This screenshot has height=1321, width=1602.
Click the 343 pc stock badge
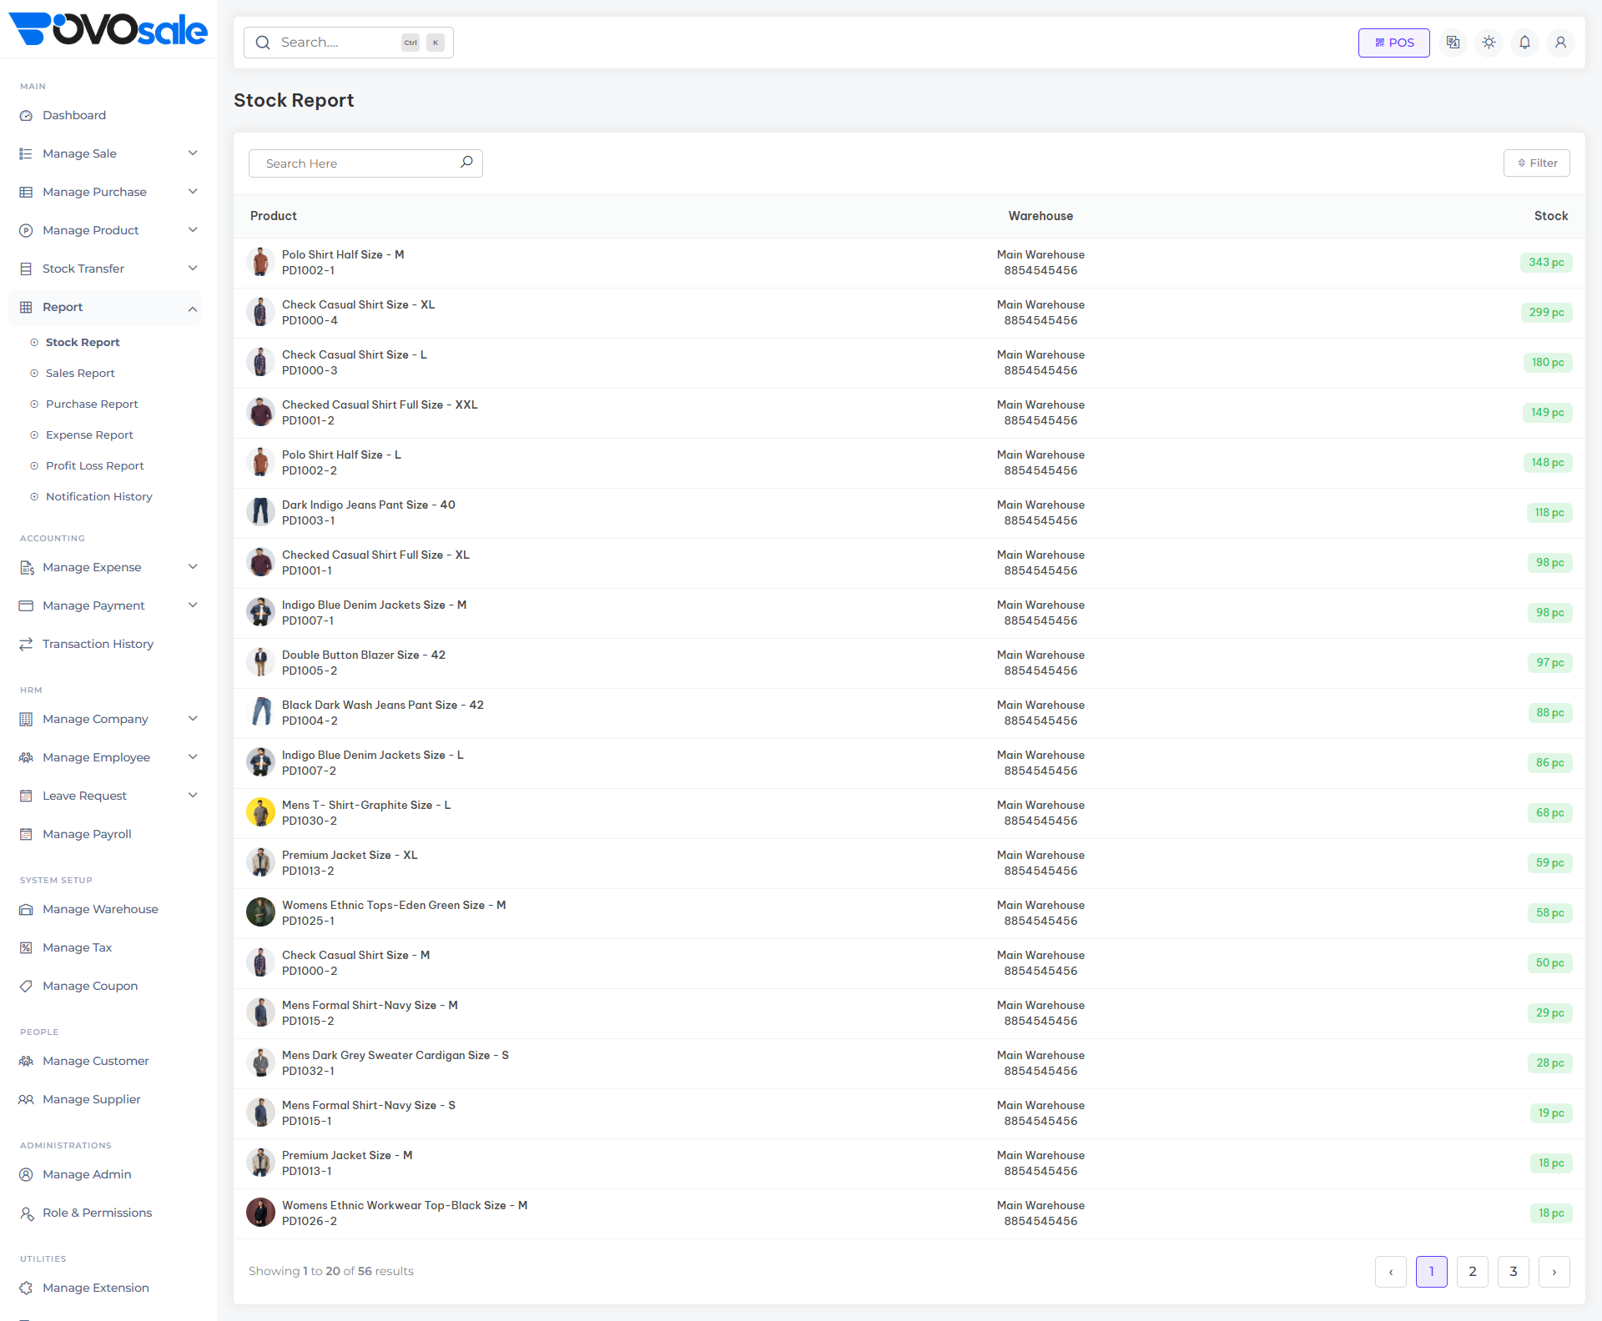pos(1546,262)
